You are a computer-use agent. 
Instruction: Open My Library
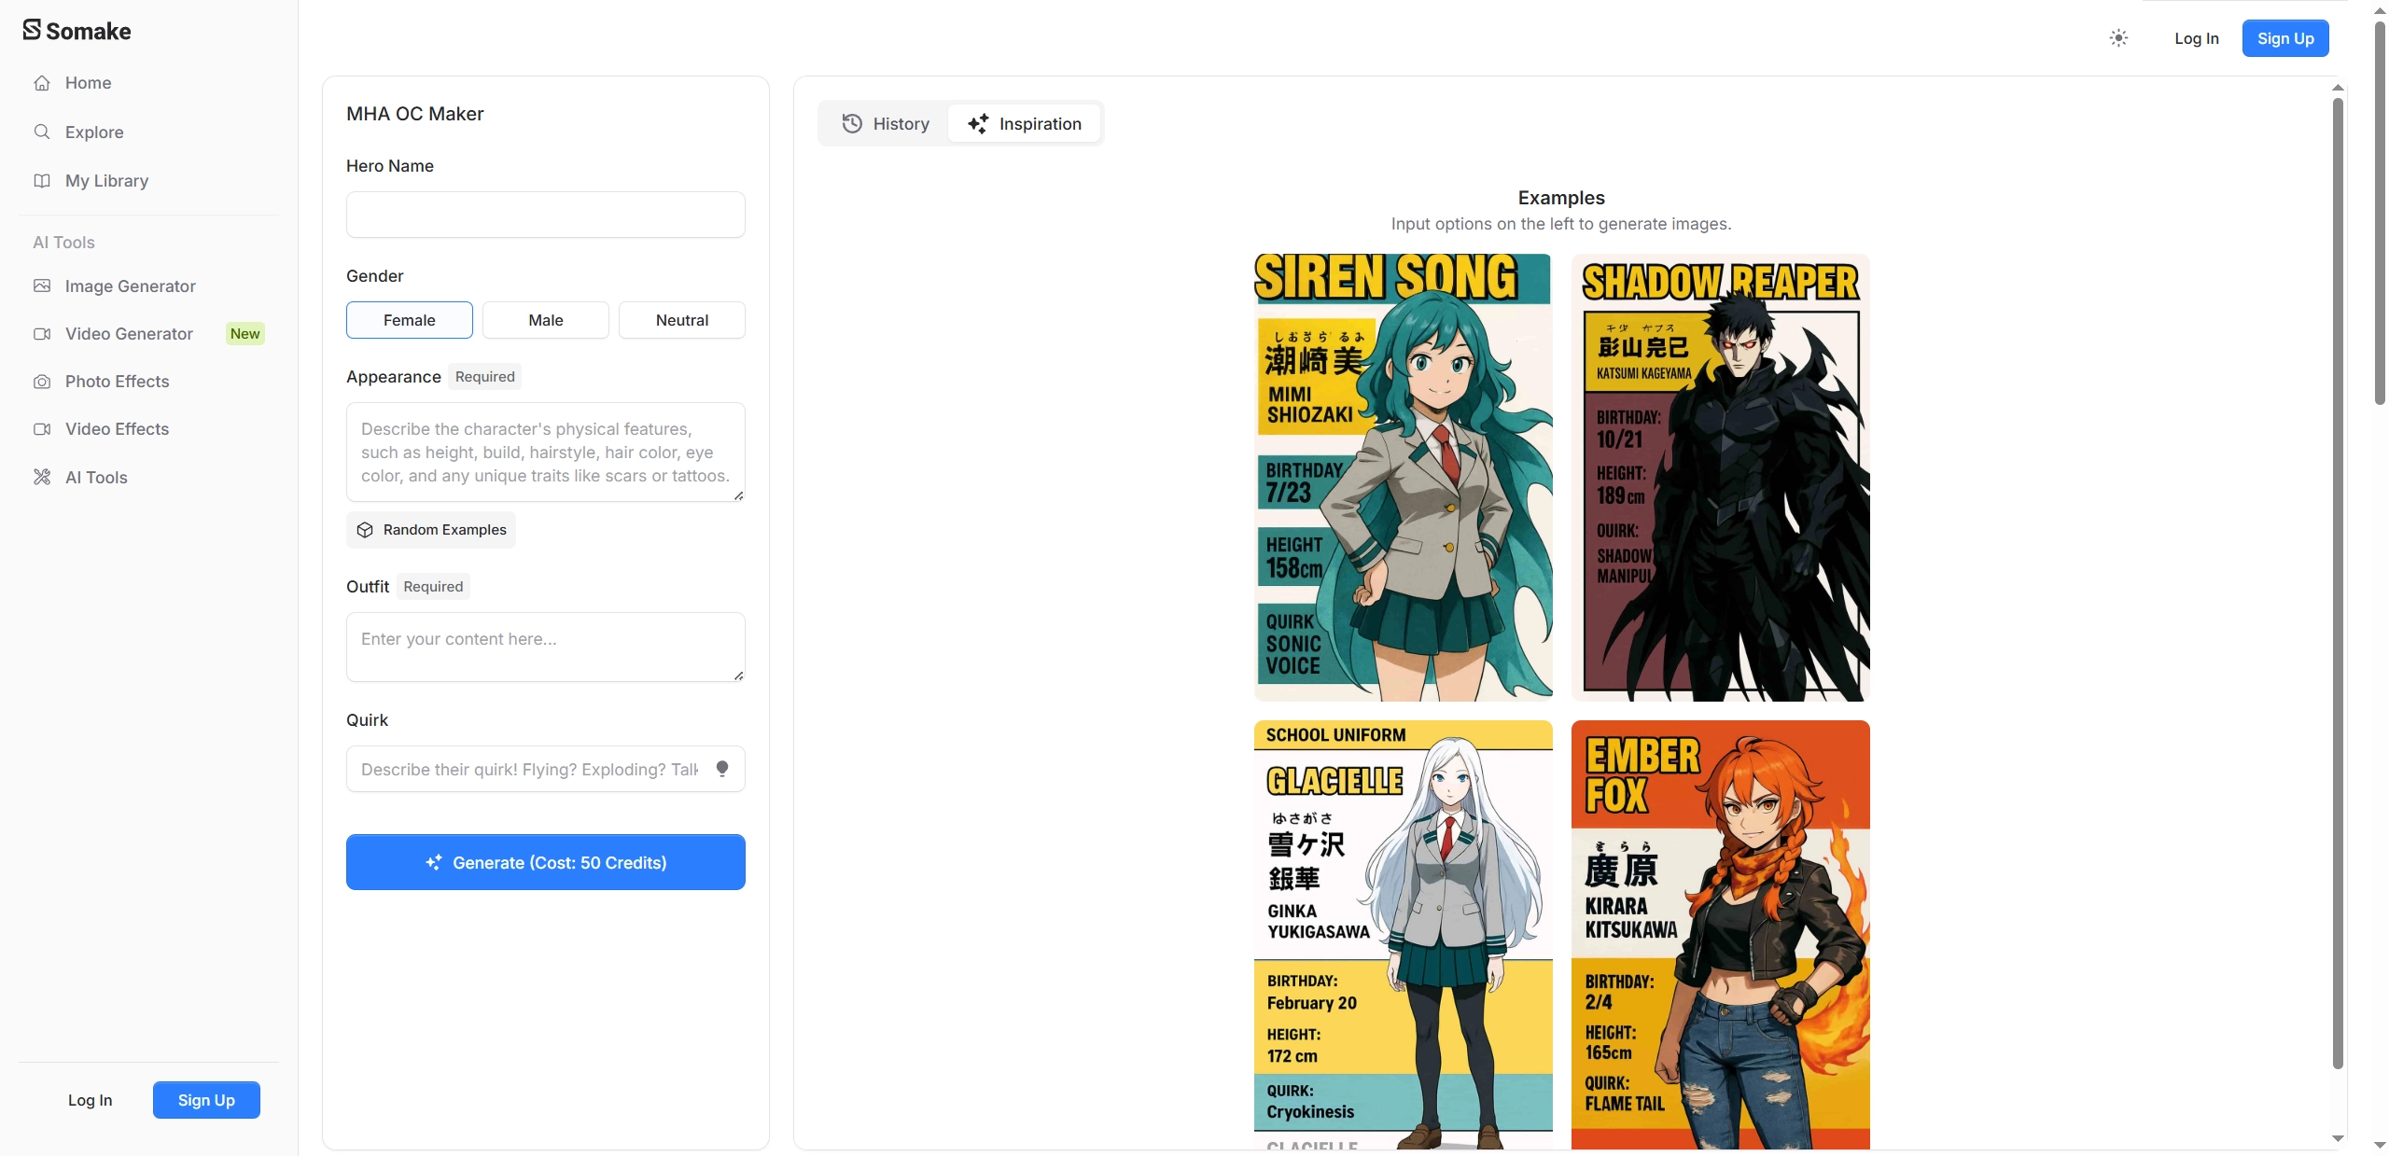click(x=106, y=180)
